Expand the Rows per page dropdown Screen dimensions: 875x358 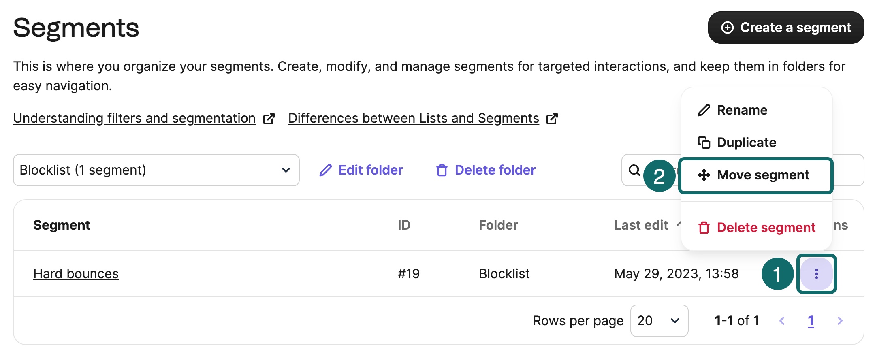pyautogui.click(x=659, y=321)
